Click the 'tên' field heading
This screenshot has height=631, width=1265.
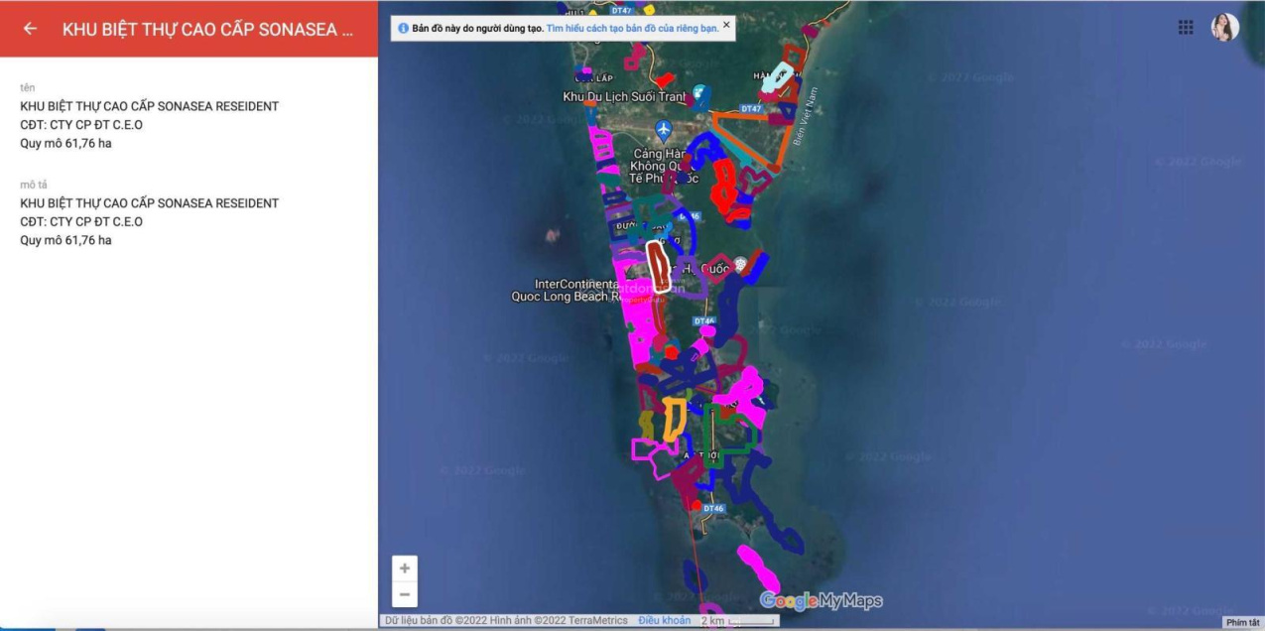click(x=28, y=87)
